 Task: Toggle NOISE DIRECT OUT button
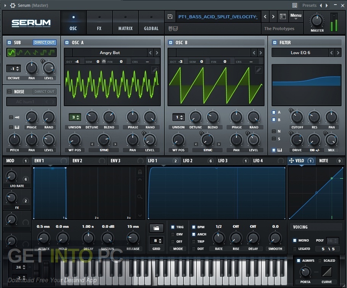point(45,91)
